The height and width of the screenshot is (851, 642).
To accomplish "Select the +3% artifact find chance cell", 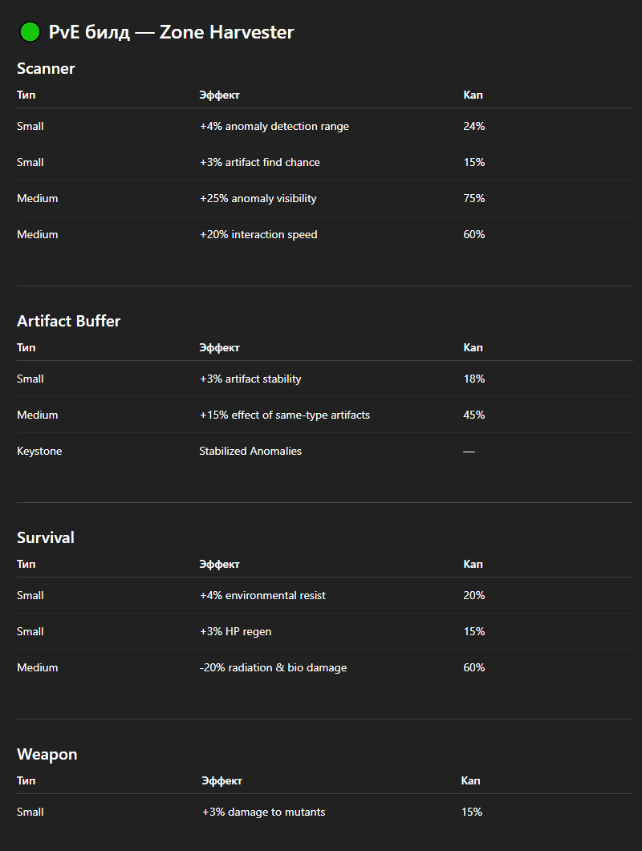I will pos(259,162).
